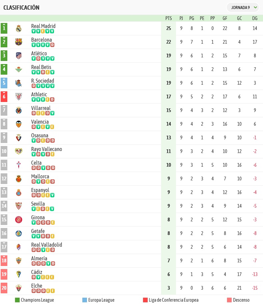Click the Descenso legend color swatch
Screen dimensions: 263x305
[x=229, y=300]
